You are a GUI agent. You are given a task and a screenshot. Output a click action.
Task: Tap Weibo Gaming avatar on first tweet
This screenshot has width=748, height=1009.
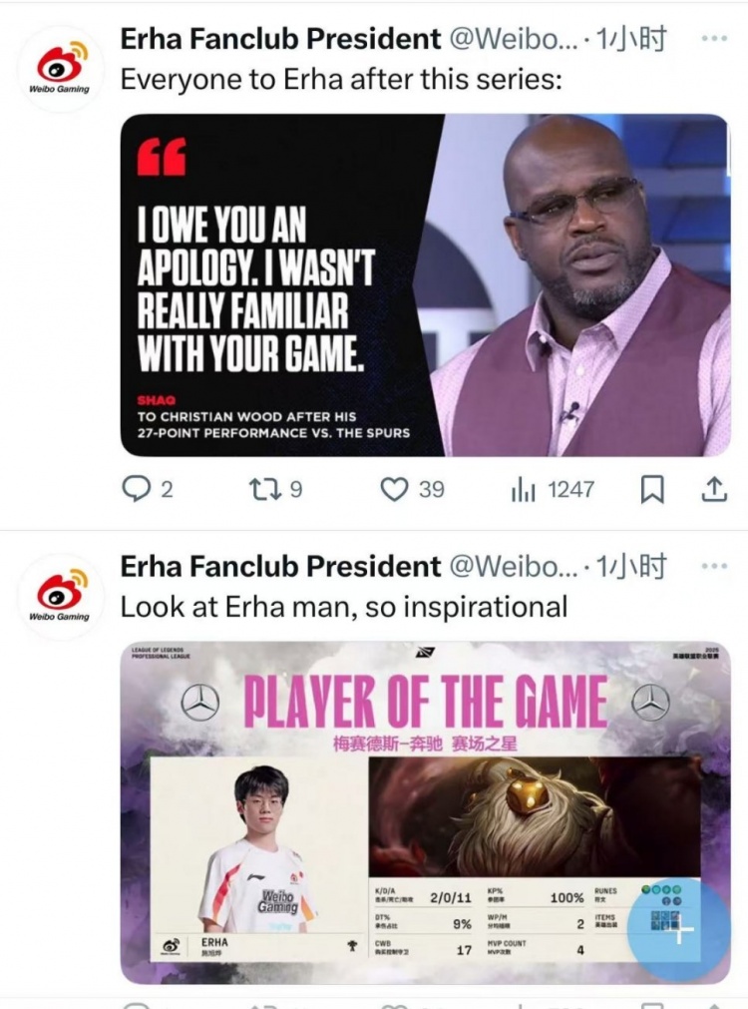[x=59, y=69]
